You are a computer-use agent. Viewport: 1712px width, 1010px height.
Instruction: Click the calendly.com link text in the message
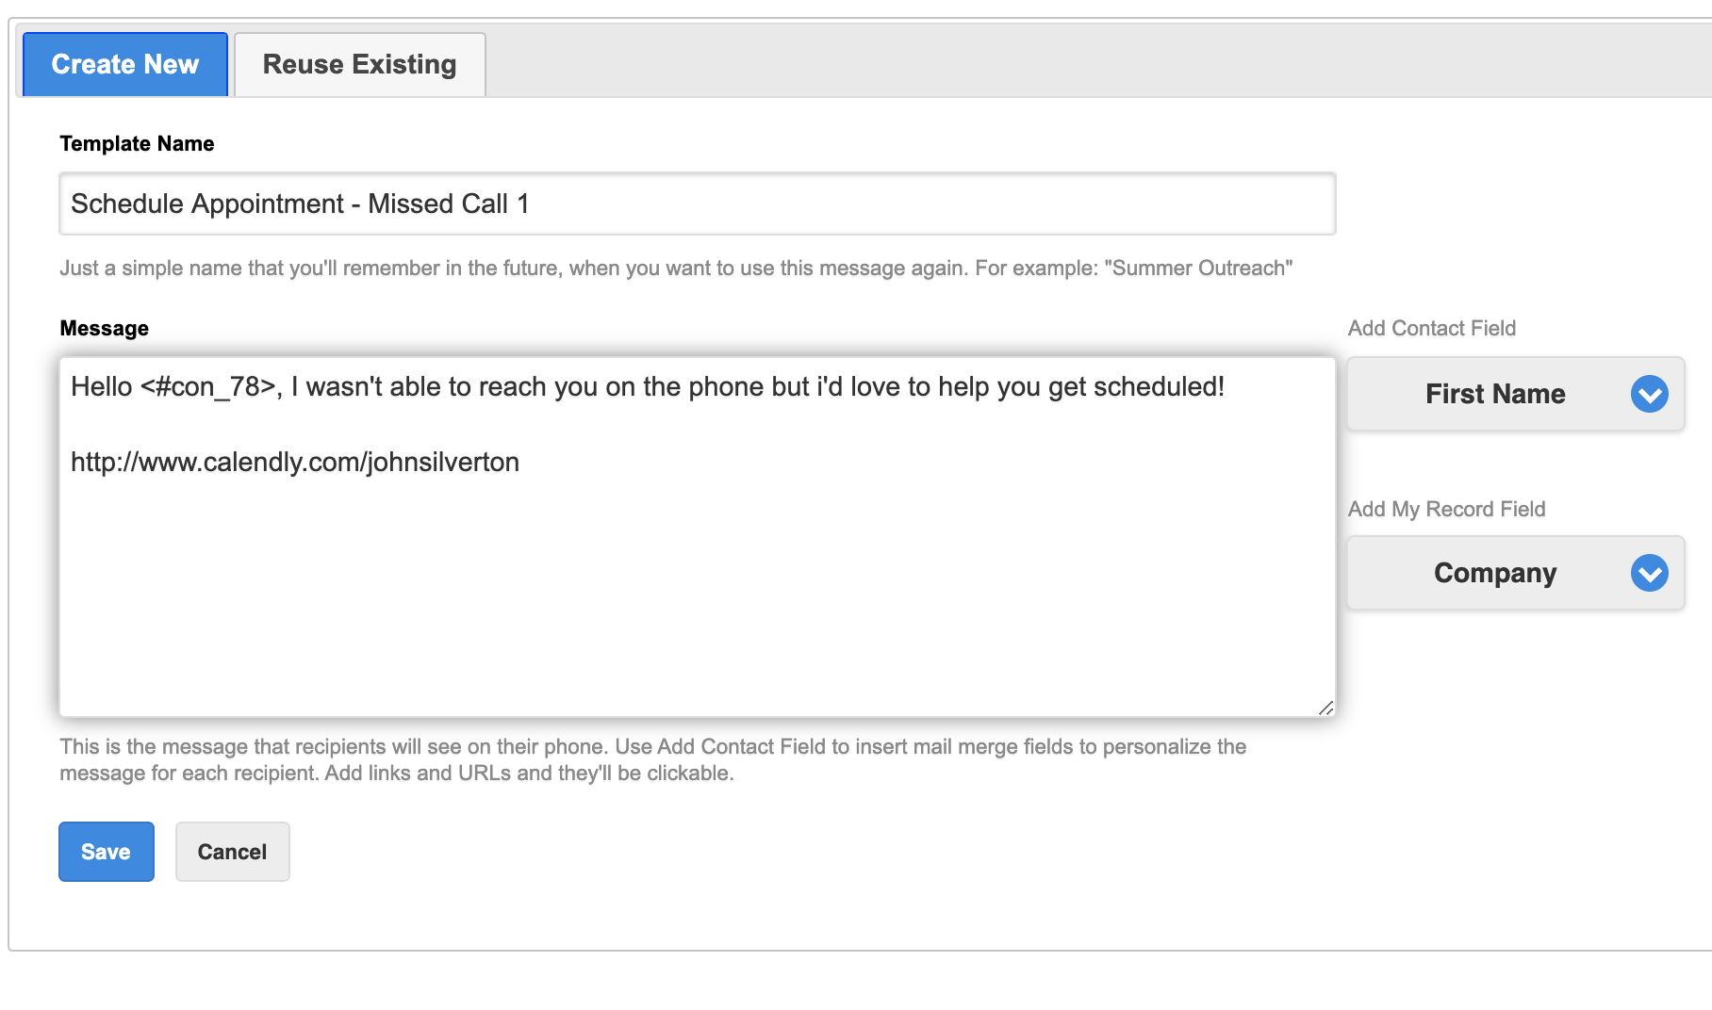[295, 462]
